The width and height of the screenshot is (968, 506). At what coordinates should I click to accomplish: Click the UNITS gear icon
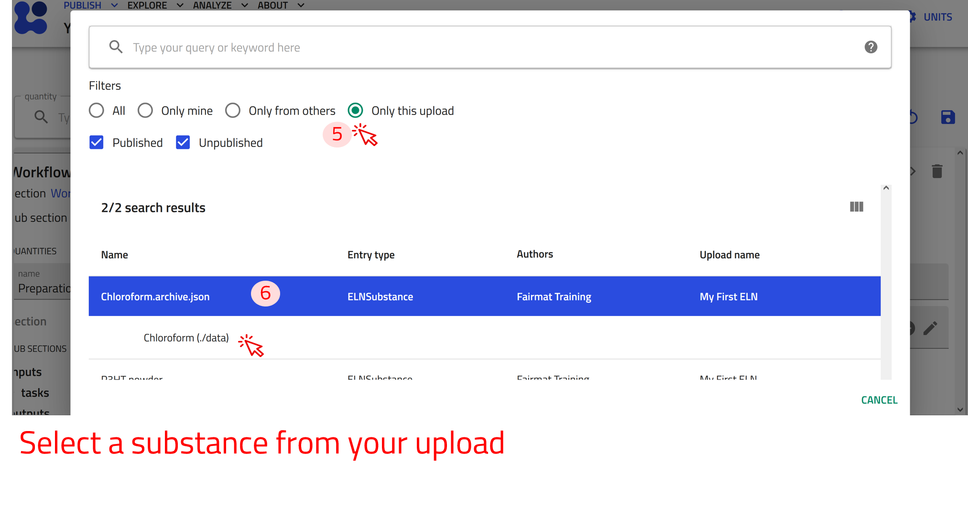[x=913, y=17]
